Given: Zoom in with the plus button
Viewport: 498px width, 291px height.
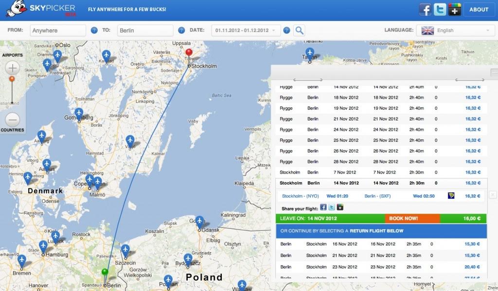Looking at the screenshot, I should pos(12,68).
